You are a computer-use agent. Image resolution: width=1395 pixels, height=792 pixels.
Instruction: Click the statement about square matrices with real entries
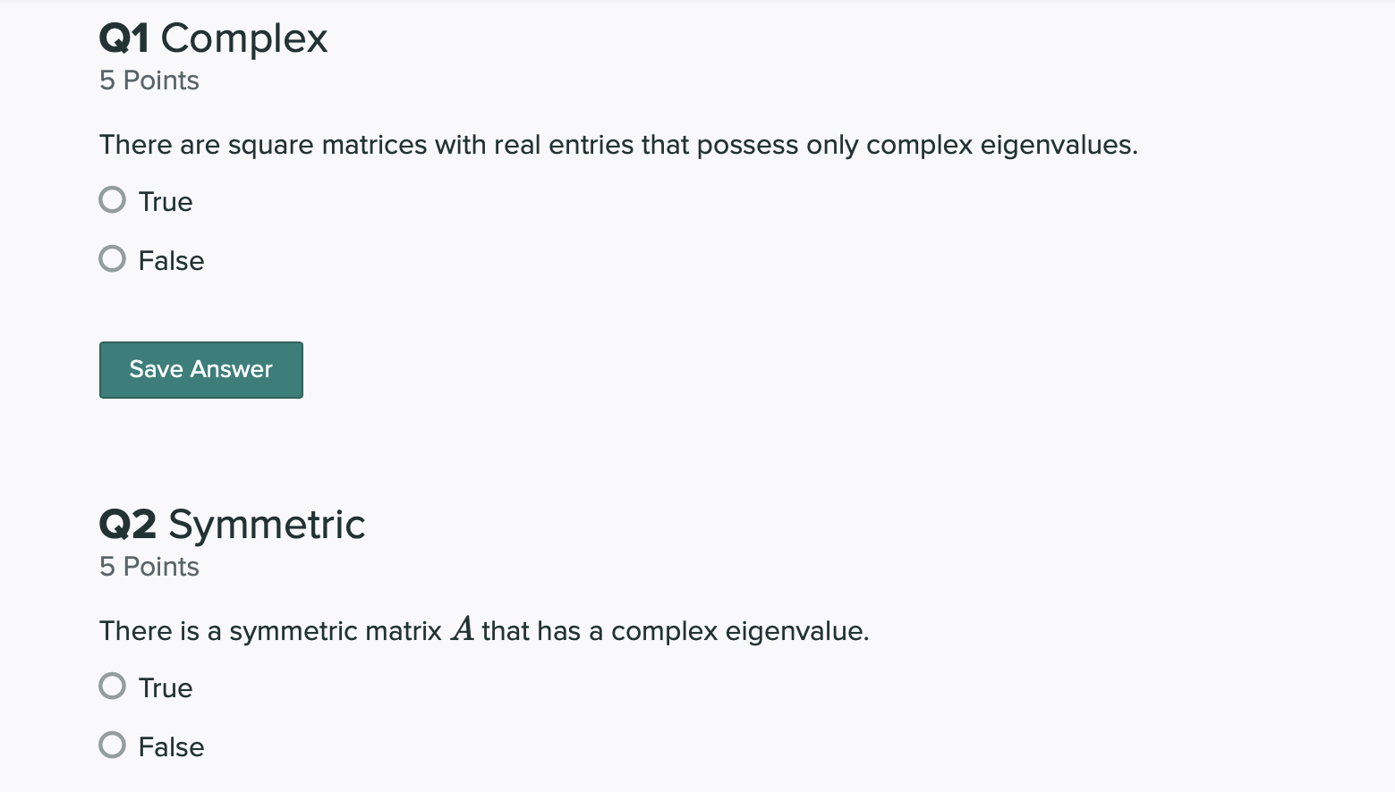coord(618,146)
